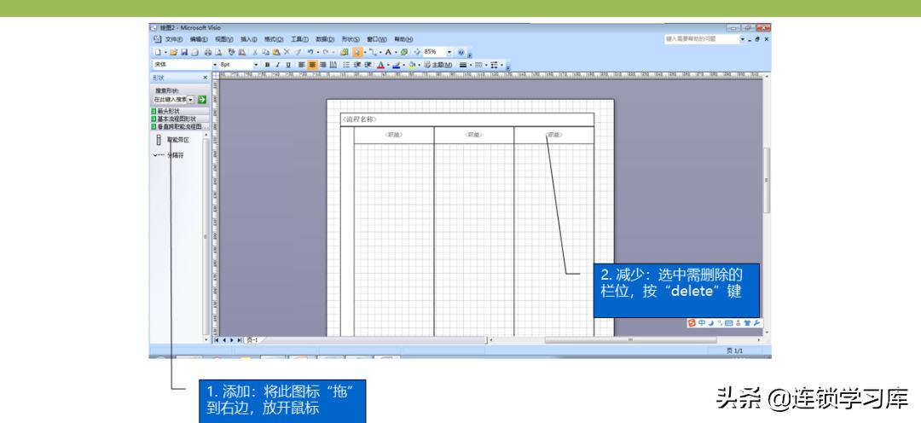Image resolution: width=921 pixels, height=423 pixels.
Task: Select the highlighted Pointer tool
Action: (357, 52)
